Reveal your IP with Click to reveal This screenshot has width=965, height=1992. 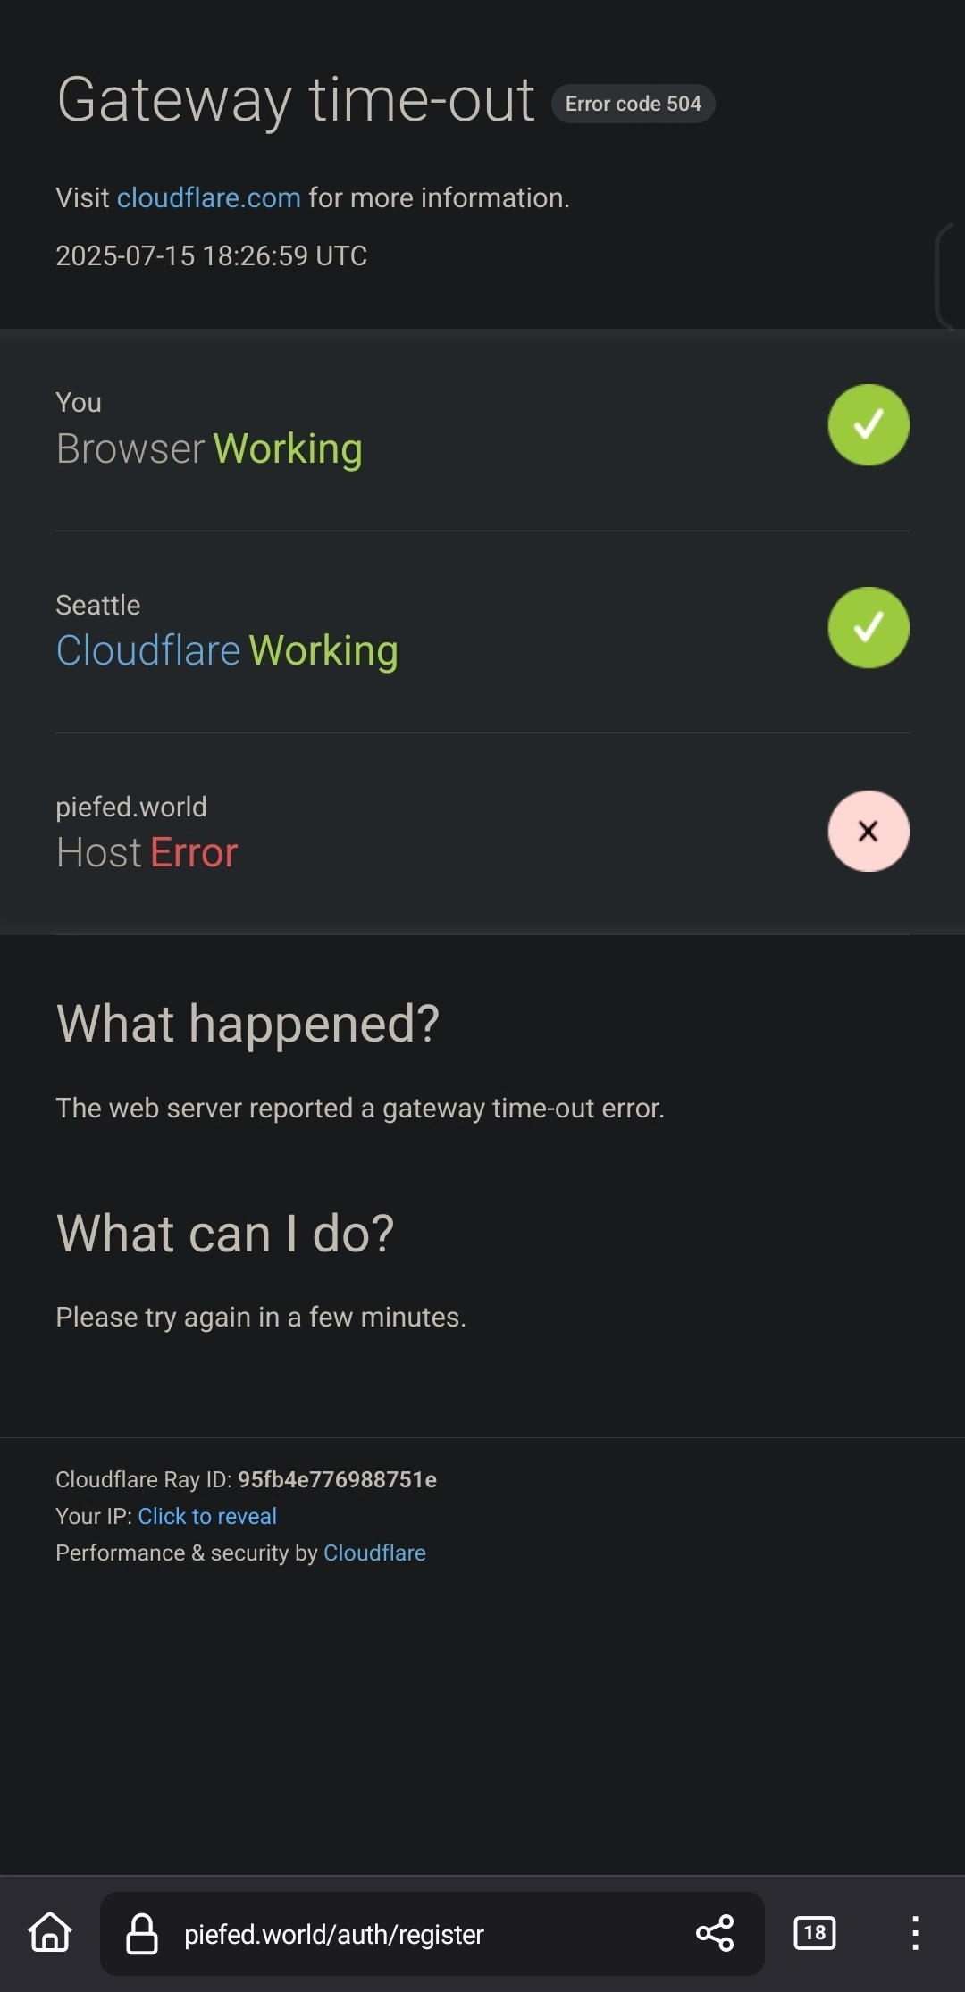click(207, 1516)
